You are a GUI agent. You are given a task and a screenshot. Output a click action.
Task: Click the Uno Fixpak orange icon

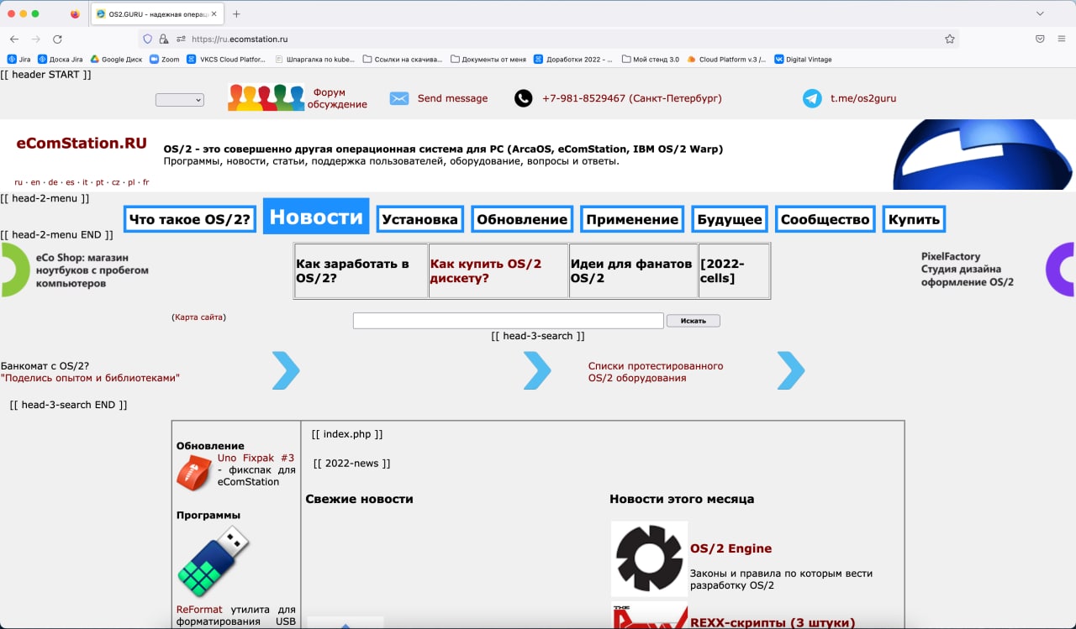tap(193, 473)
